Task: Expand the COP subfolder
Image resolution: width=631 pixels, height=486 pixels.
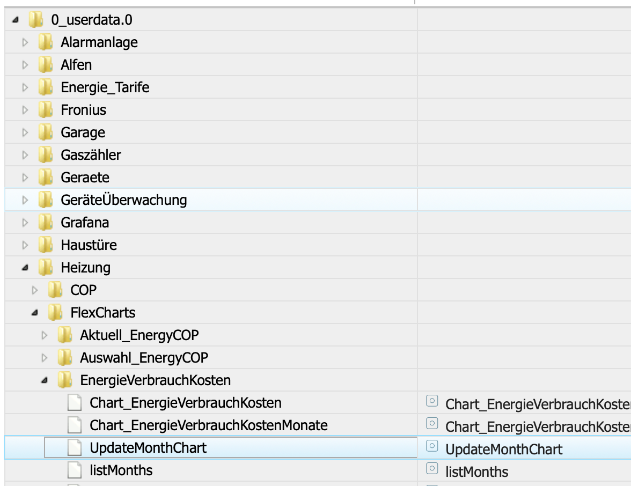Action: coord(35,290)
